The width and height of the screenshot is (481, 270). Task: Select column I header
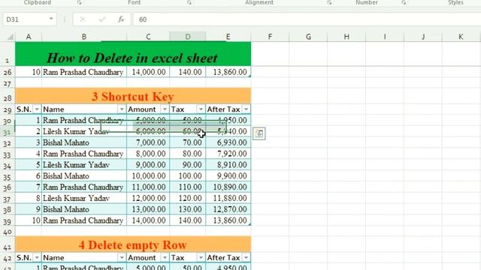point(385,37)
